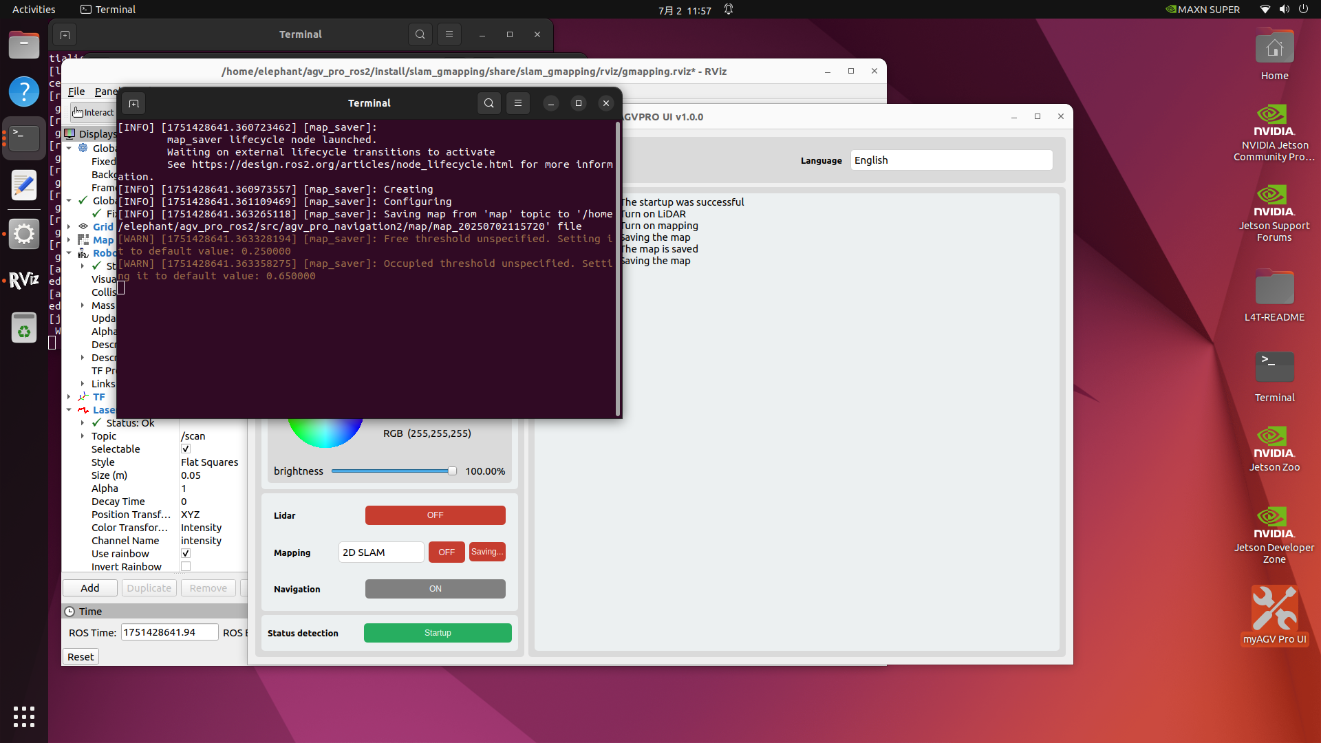Click the search icon in the front Terminal
The height and width of the screenshot is (743, 1321).
(488, 103)
